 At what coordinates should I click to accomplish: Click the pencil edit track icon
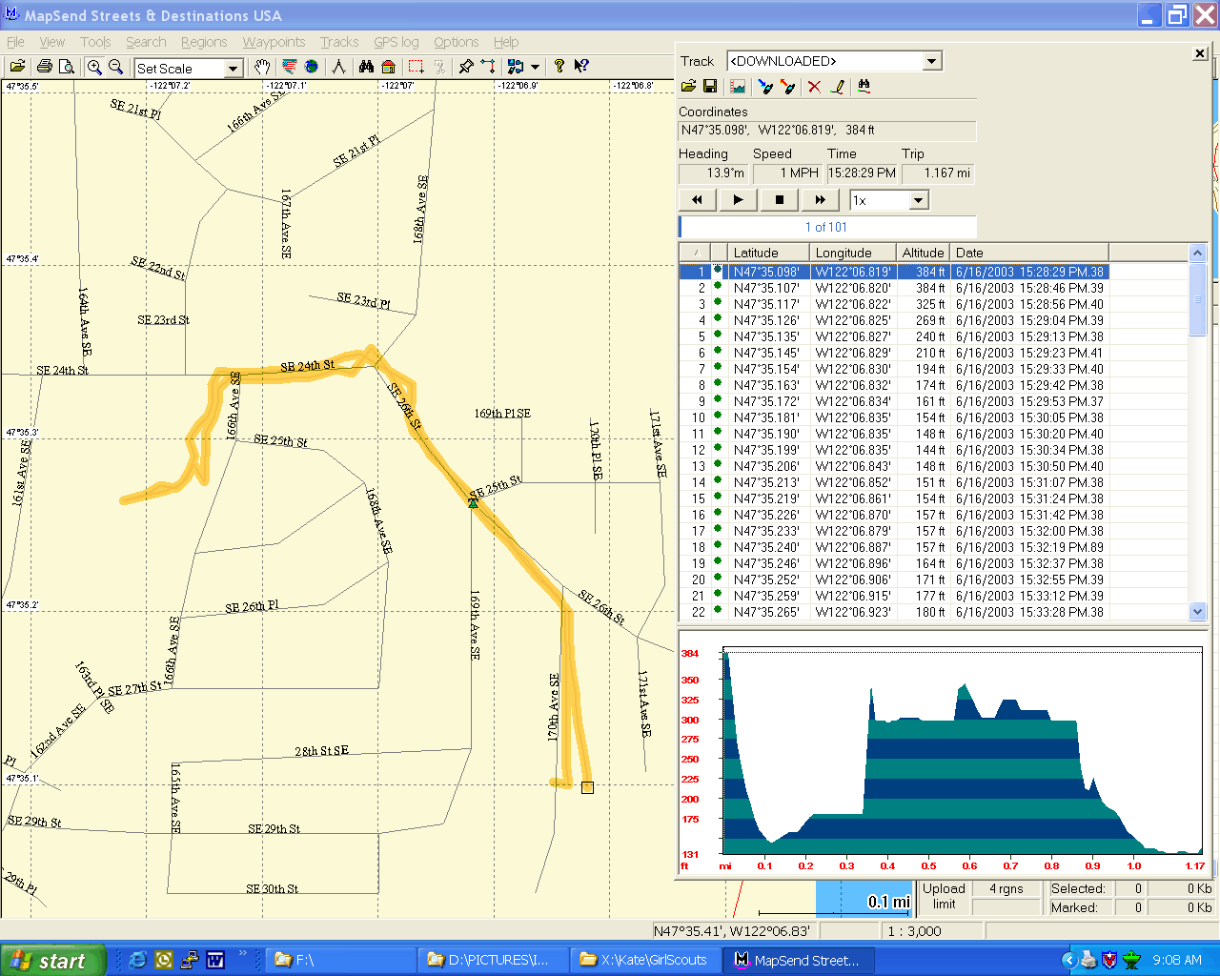[x=838, y=87]
